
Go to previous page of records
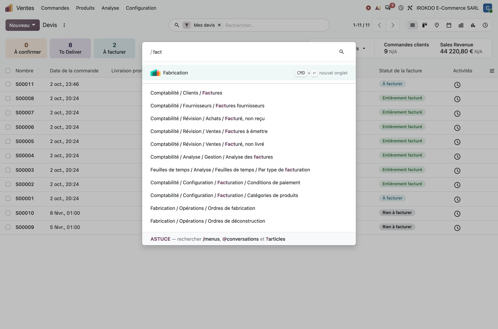click(x=379, y=25)
